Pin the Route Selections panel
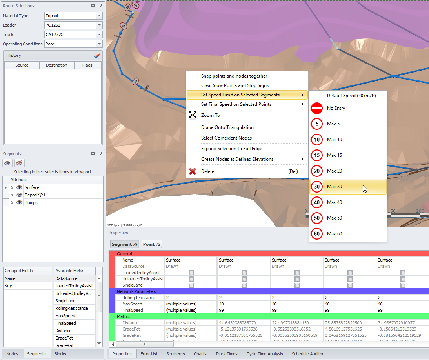Image resolution: width=429 pixels, height=360 pixels. tap(100, 6)
